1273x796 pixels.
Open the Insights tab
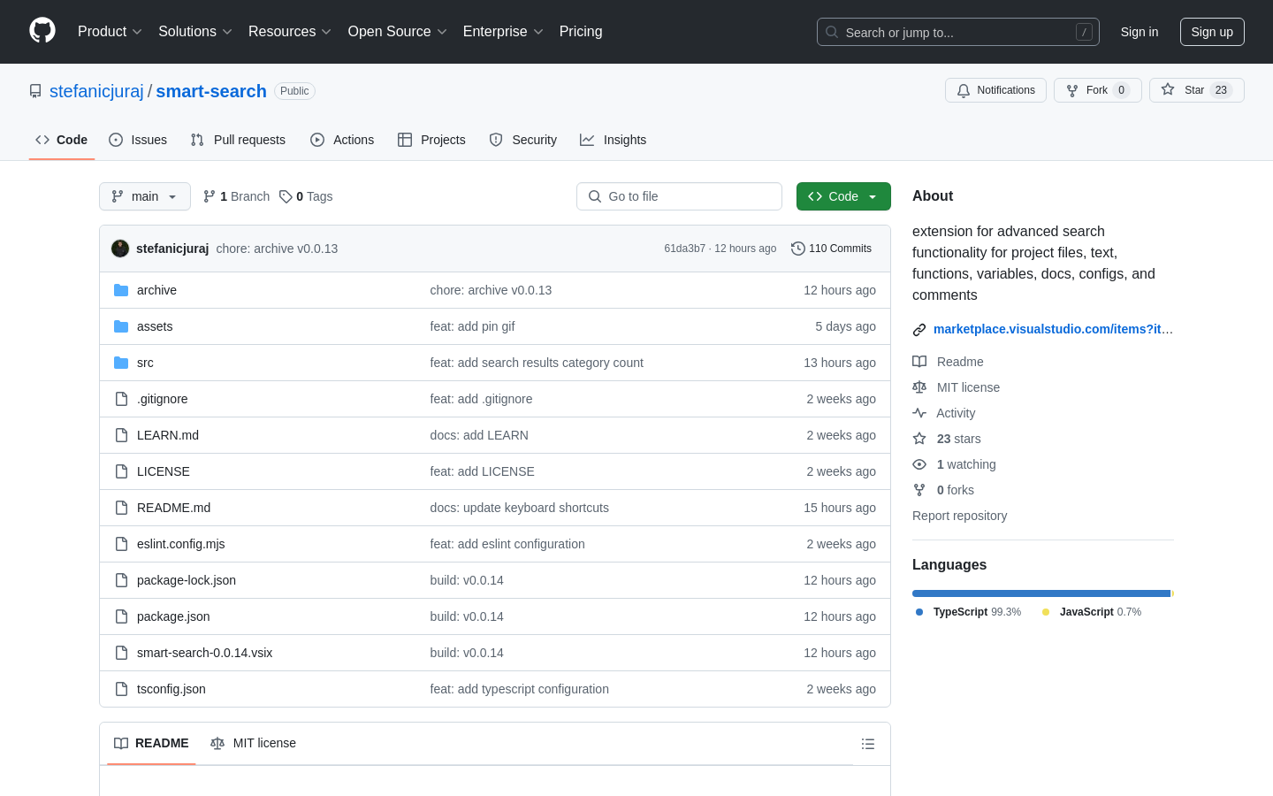(x=613, y=140)
